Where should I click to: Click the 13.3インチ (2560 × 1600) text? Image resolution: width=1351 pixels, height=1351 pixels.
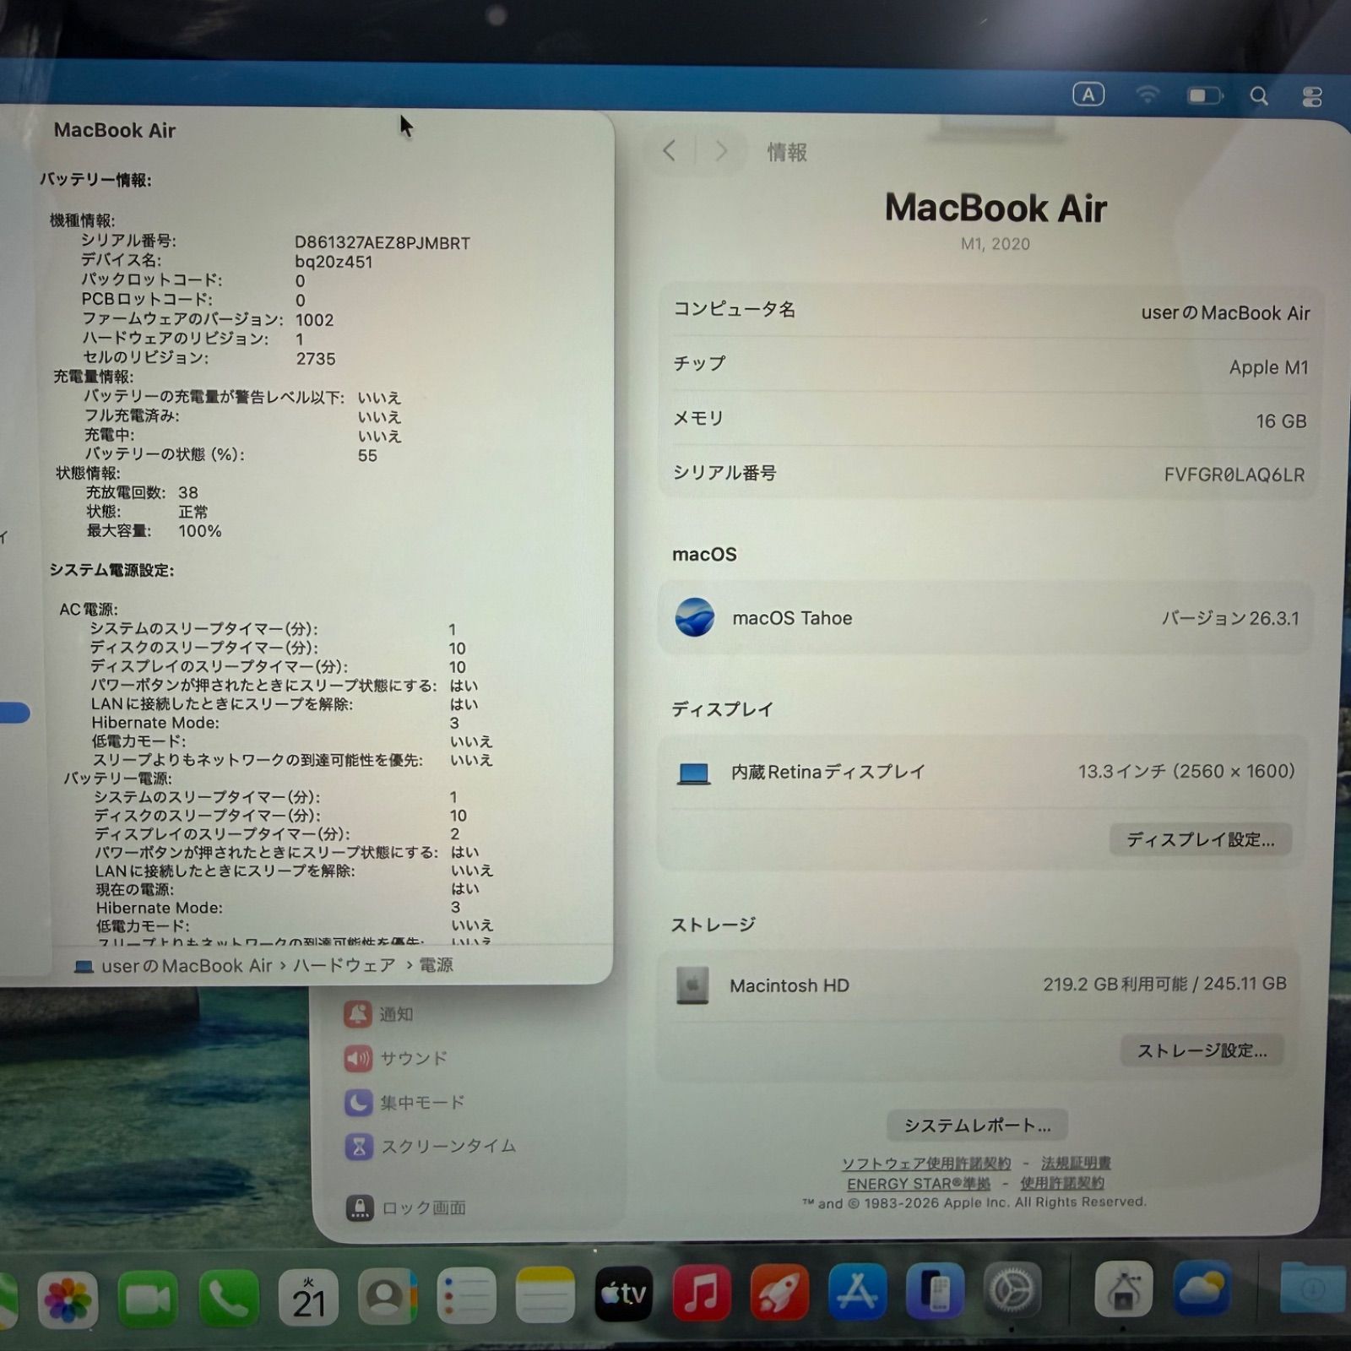pos(1186,771)
